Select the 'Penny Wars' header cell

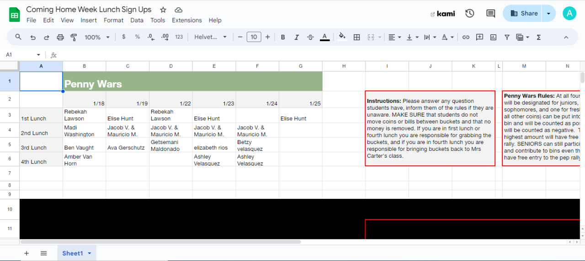coord(192,81)
